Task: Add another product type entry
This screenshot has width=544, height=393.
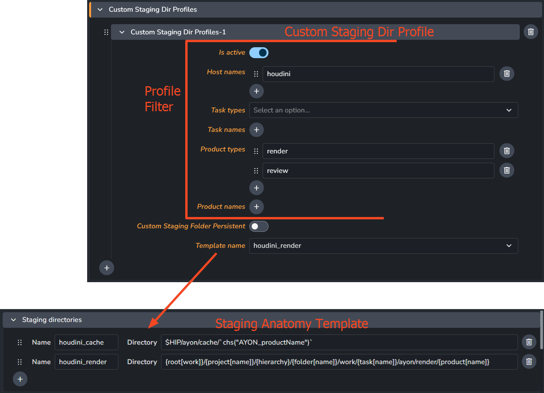Action: click(256, 188)
